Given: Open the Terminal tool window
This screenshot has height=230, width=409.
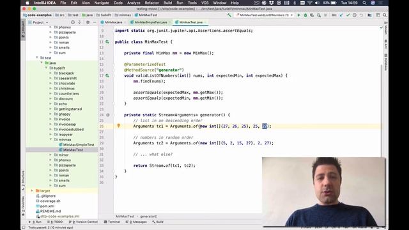Looking at the screenshot, I should pos(112,222).
